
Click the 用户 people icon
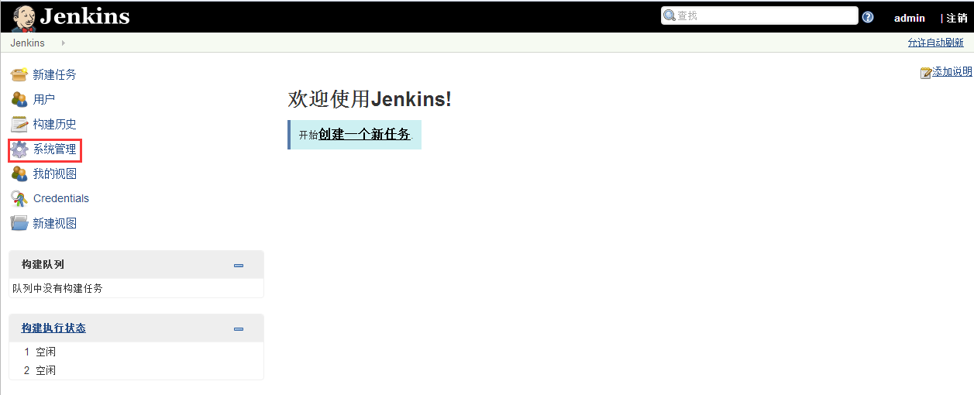pyautogui.click(x=19, y=99)
